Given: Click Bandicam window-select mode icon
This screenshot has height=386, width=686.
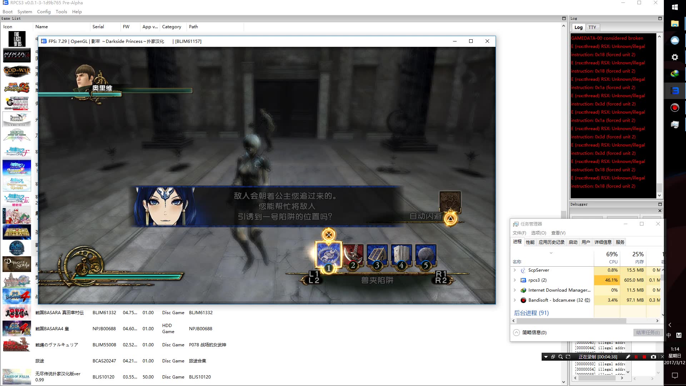Looking at the screenshot, I should 553,357.
